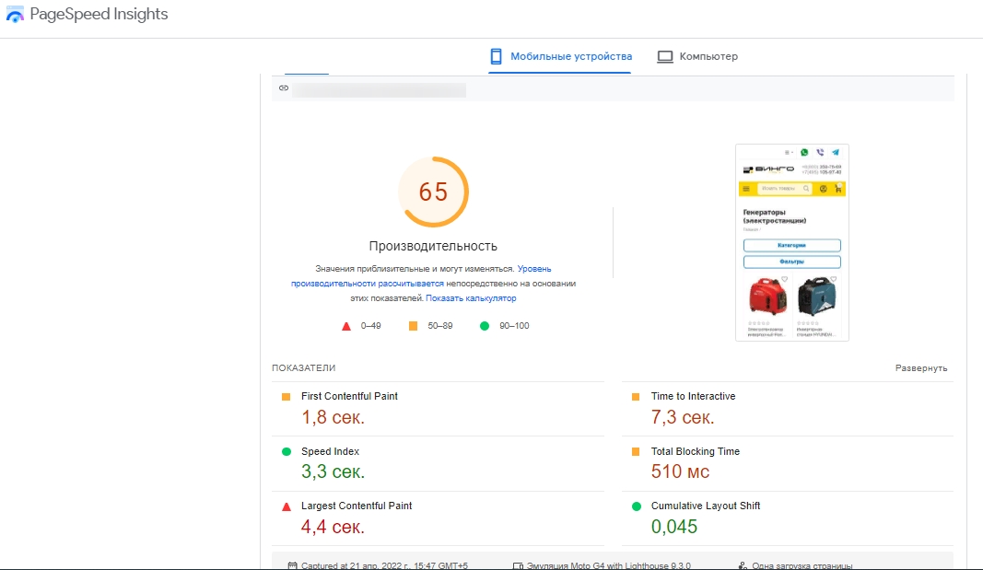This screenshot has height=570, width=983.
Task: Click the blurred URL field
Action: [379, 89]
